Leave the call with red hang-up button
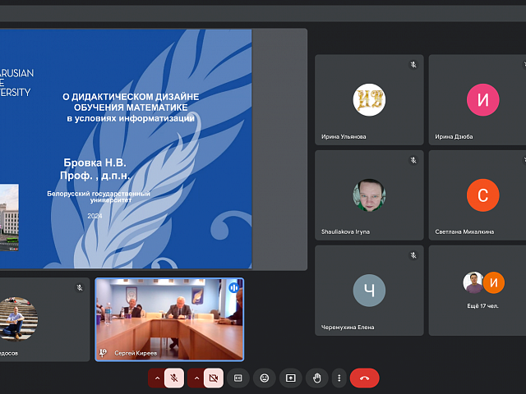This screenshot has width=526, height=394. click(364, 378)
